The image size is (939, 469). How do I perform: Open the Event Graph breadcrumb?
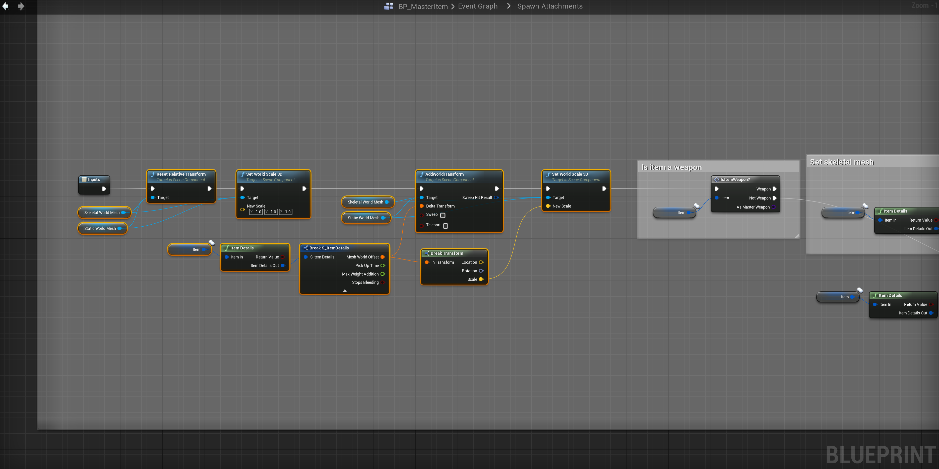(477, 6)
